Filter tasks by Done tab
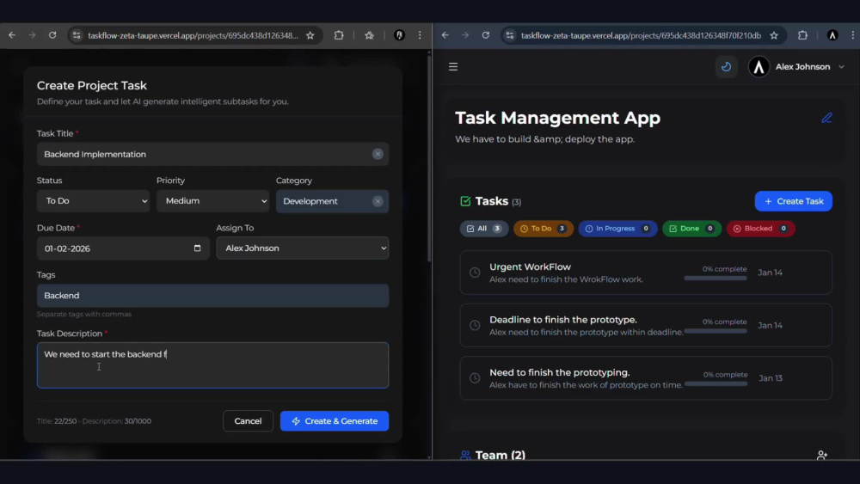The width and height of the screenshot is (860, 484). click(x=691, y=229)
